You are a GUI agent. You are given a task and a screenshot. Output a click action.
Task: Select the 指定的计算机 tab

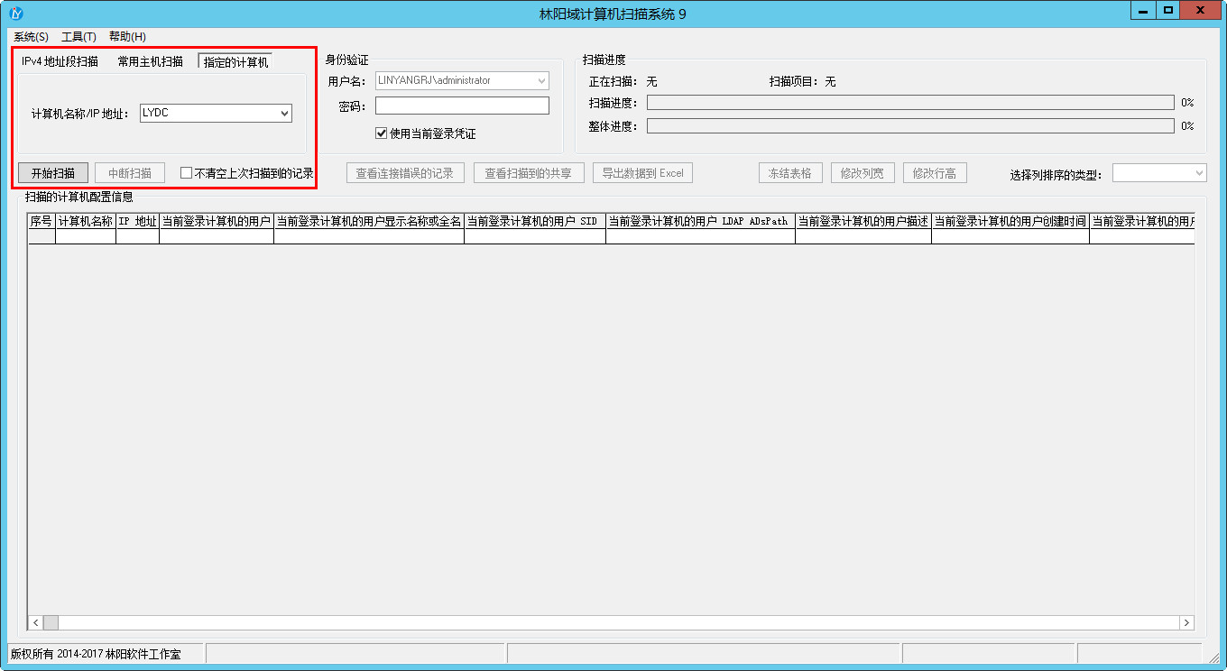[x=235, y=61]
